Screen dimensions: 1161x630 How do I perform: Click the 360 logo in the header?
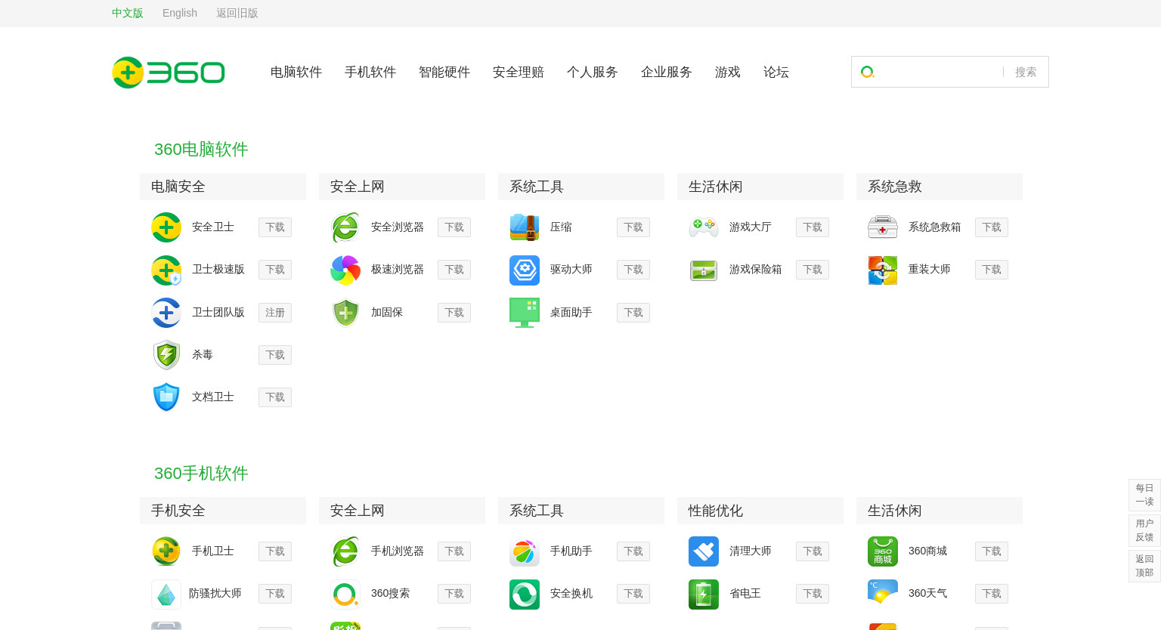pyautogui.click(x=169, y=73)
